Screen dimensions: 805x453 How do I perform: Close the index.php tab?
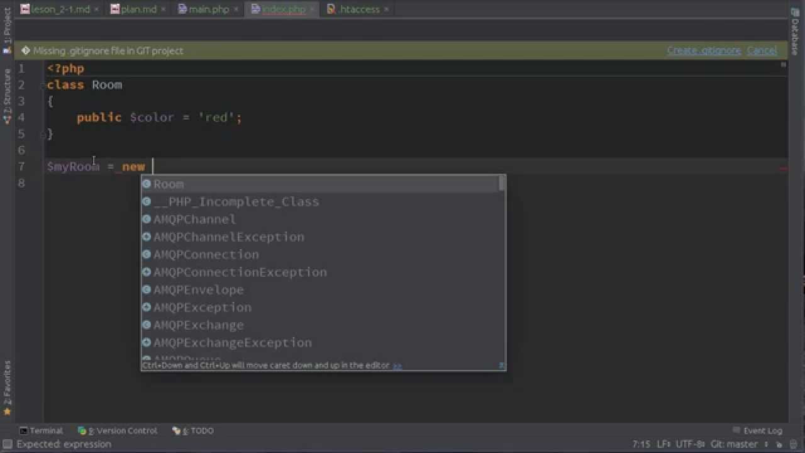[x=313, y=9]
